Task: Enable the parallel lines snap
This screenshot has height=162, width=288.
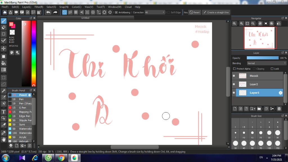Action: click(x=70, y=12)
